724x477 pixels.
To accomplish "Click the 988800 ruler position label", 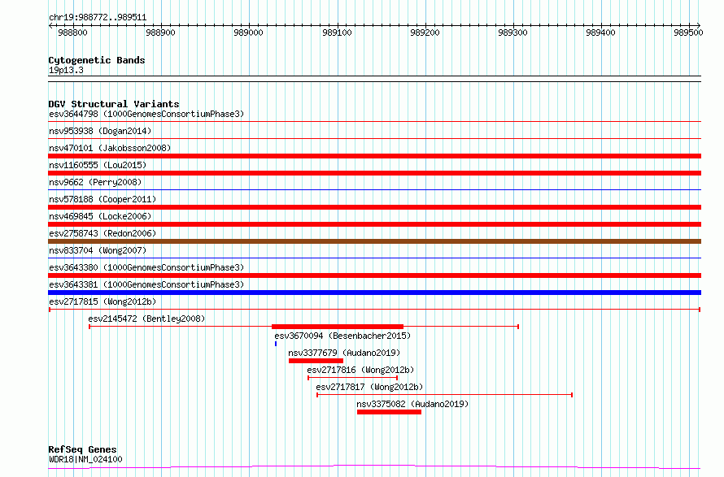I will (x=73, y=33).
